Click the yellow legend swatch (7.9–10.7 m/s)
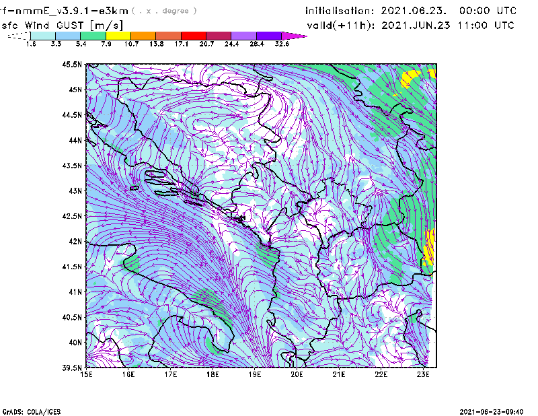The height and width of the screenshot is (416, 538). click(x=118, y=36)
